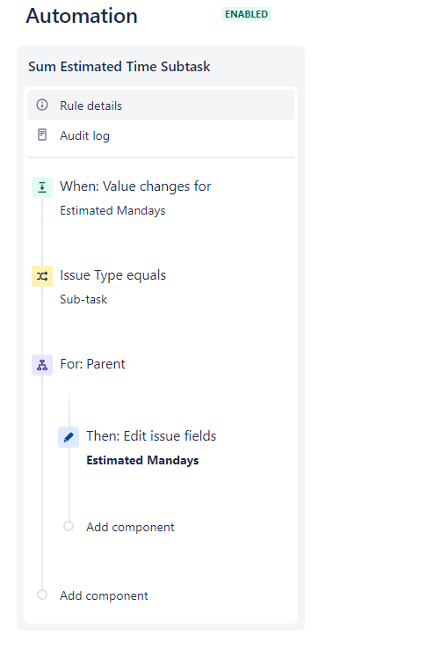This screenshot has width=434, height=657.
Task: Open the Rule details section
Action: tap(161, 105)
